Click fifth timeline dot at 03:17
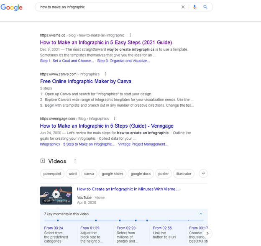Viewport: 261px width, 246px height. [147, 220]
